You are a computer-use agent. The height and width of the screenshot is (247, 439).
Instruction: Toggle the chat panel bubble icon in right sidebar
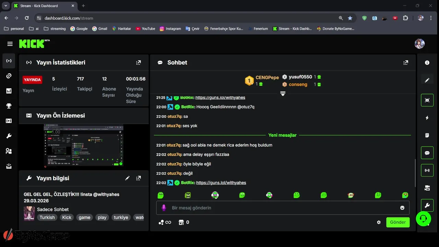(427, 153)
